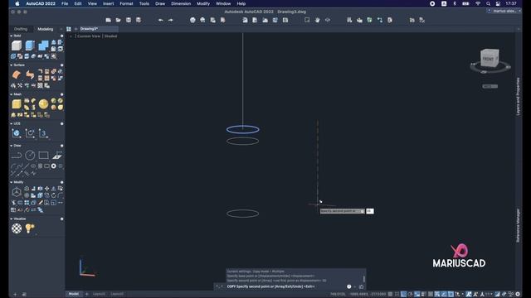Click the Undo arrow in toolbar

coord(160,20)
